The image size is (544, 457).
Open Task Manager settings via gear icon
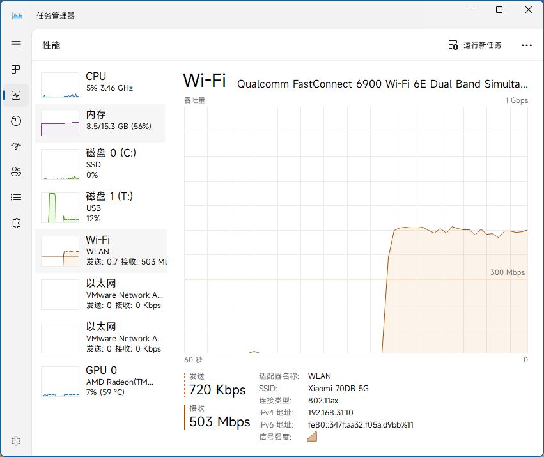point(16,440)
